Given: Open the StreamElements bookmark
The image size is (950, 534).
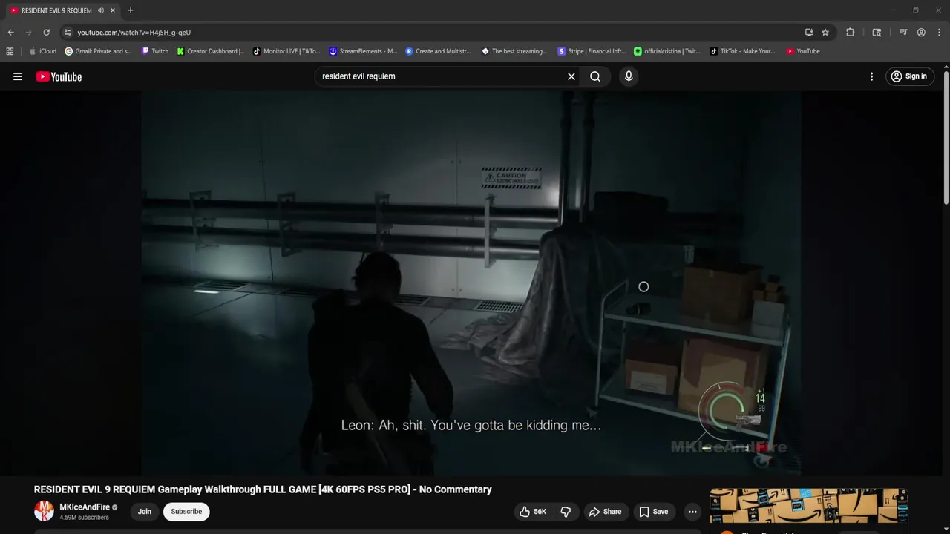Looking at the screenshot, I should coord(363,51).
